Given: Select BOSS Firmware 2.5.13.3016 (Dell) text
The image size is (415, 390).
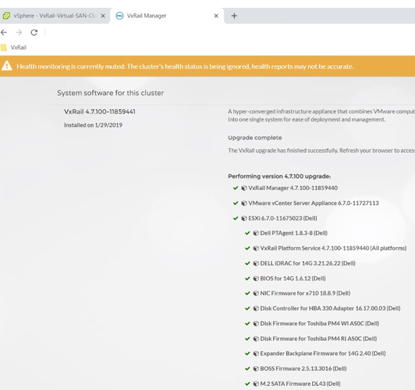Looking at the screenshot, I should (303, 369).
